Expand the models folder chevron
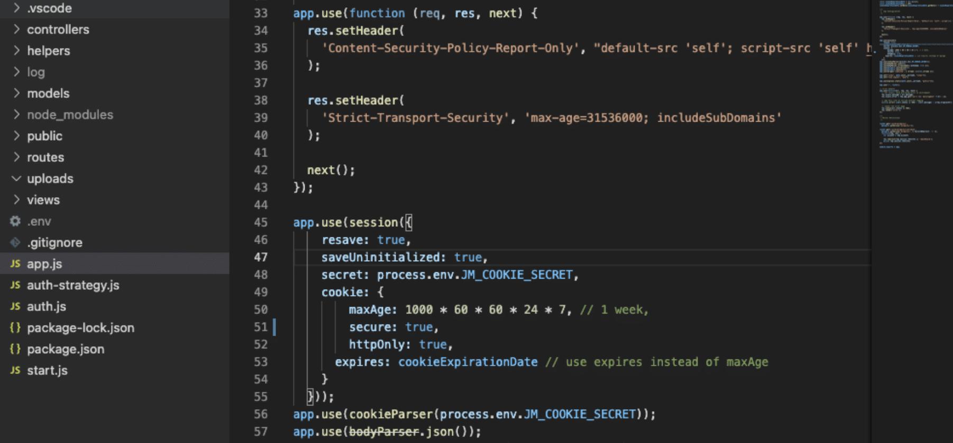 (16, 93)
